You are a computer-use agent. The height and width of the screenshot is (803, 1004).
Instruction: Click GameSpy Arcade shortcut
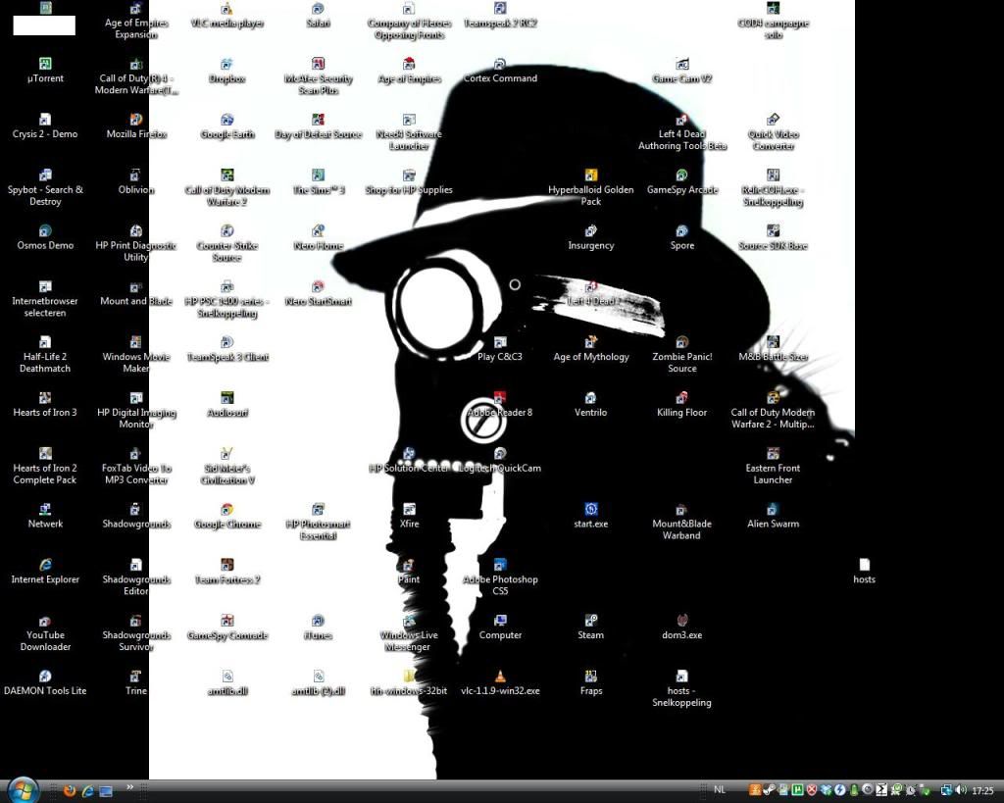[682, 181]
